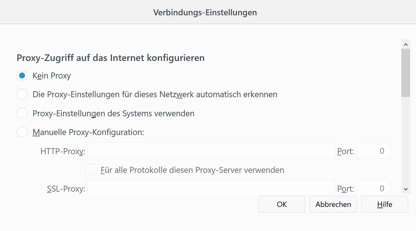Image resolution: width=416 pixels, height=231 pixels.
Task: Click the vertical scrollbar thumb
Action: [406, 73]
